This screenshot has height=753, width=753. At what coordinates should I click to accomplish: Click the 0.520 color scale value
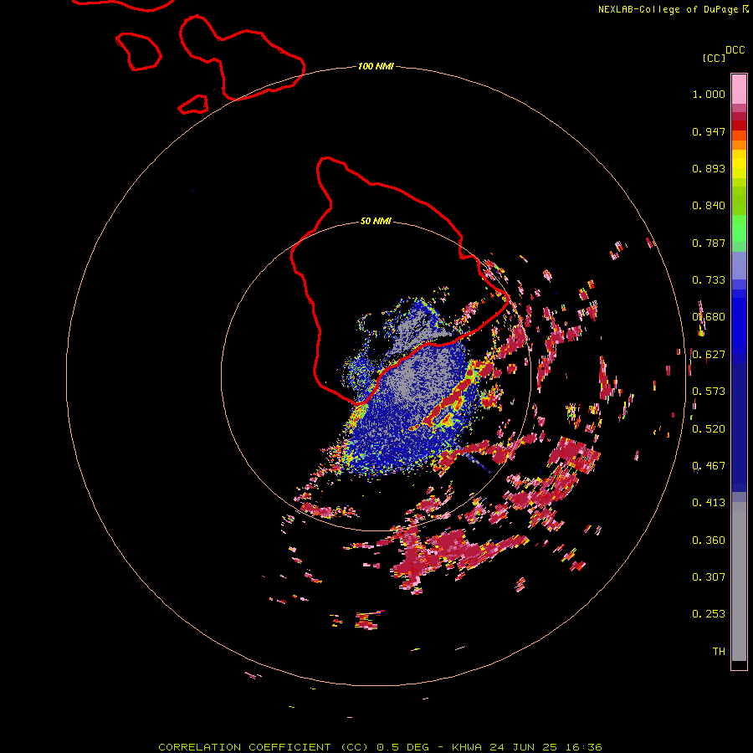[709, 429]
